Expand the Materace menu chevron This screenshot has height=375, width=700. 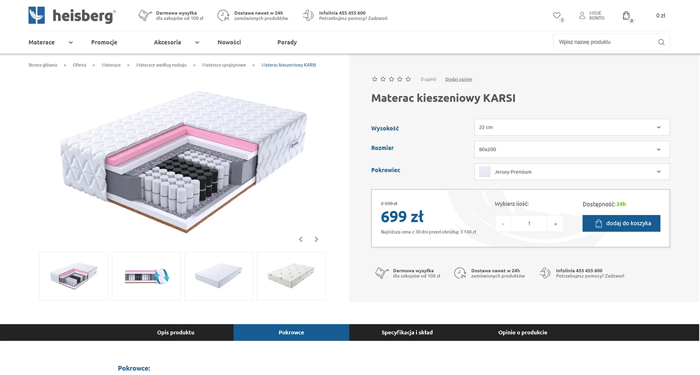[x=70, y=42]
